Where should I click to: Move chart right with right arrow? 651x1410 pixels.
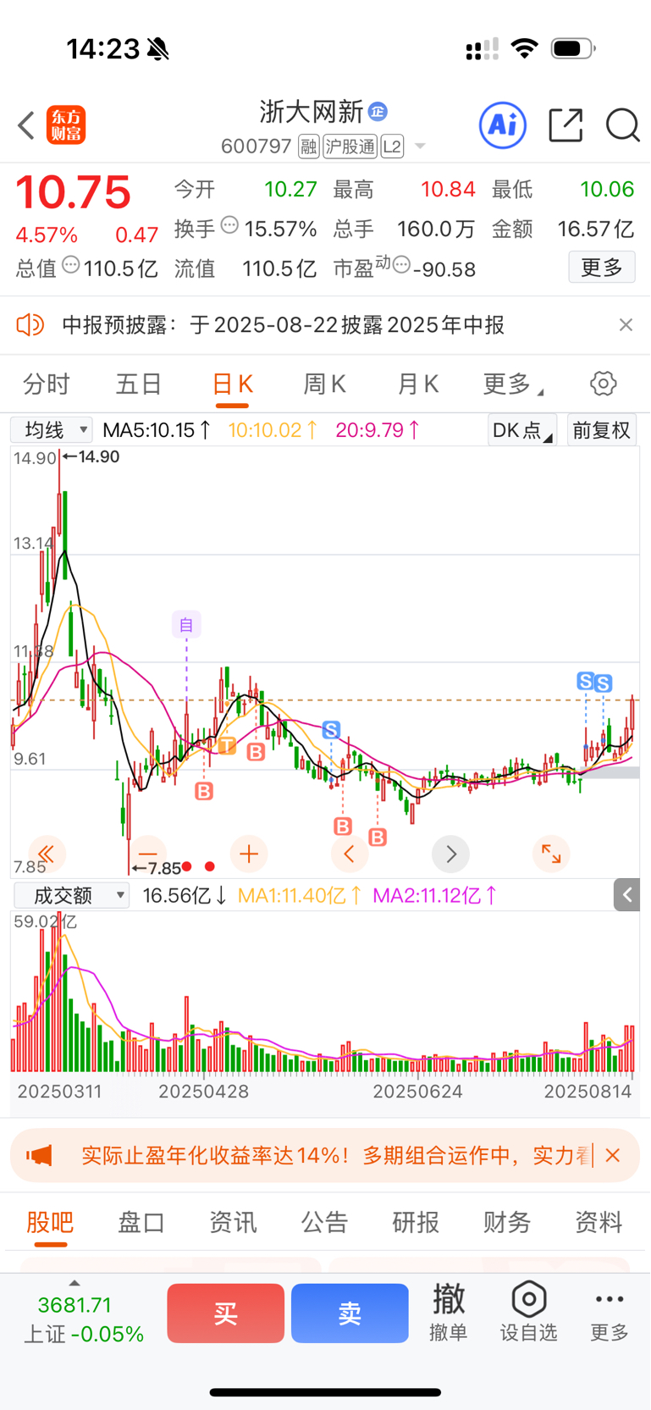450,854
